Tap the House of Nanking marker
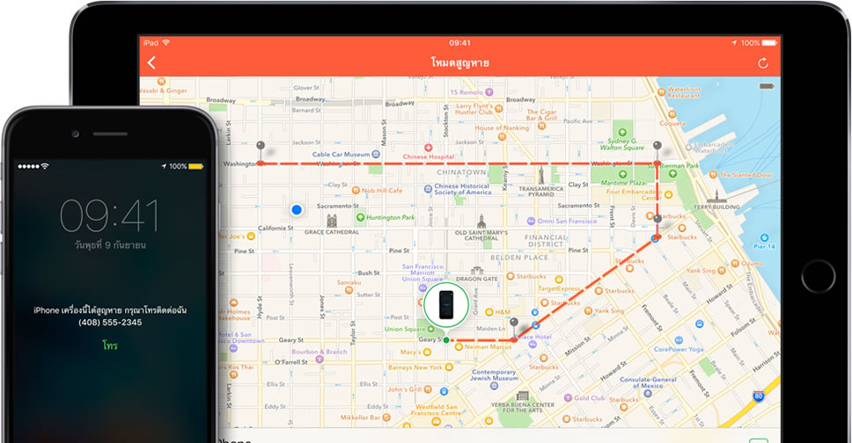Viewport: 852px width, 443px height. click(502, 136)
